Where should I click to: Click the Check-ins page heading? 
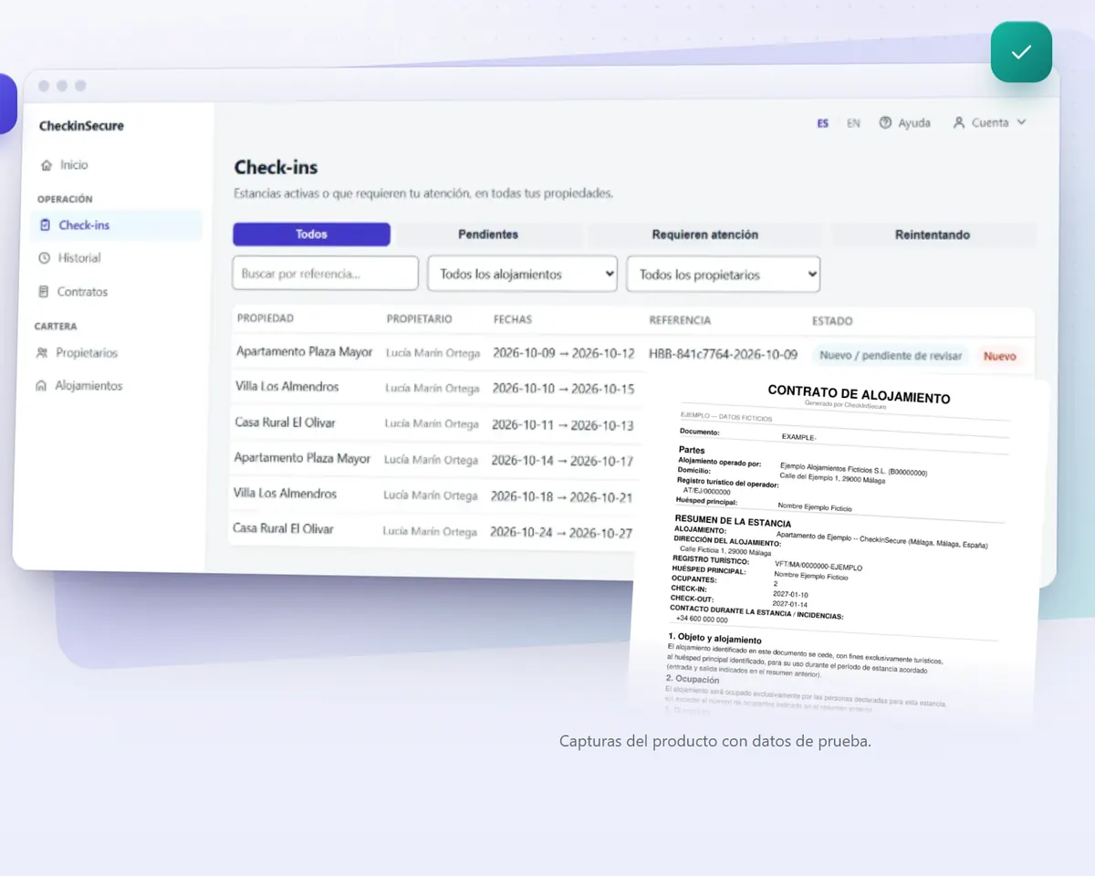tap(276, 167)
